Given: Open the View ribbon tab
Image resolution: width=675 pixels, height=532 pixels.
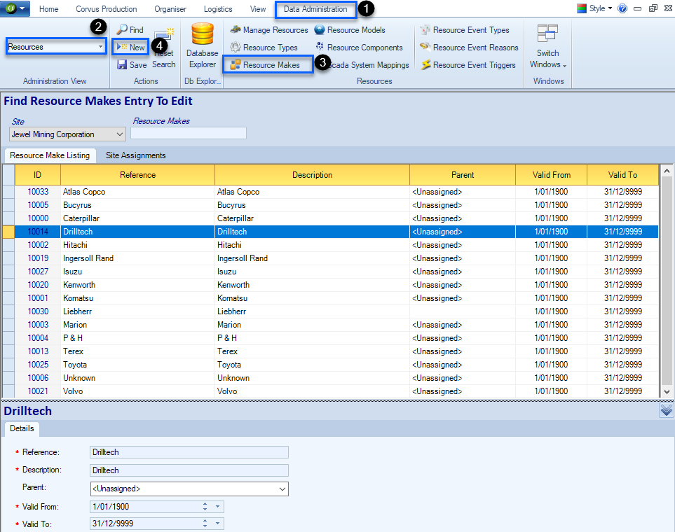Looking at the screenshot, I should pos(258,9).
